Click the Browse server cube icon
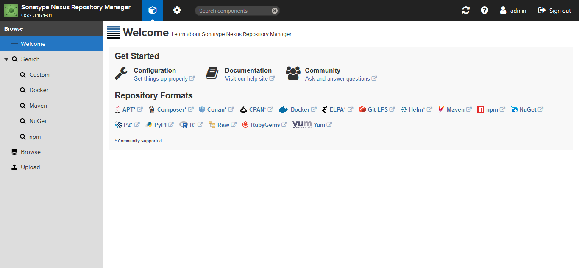The height and width of the screenshot is (268, 579). pos(153,11)
